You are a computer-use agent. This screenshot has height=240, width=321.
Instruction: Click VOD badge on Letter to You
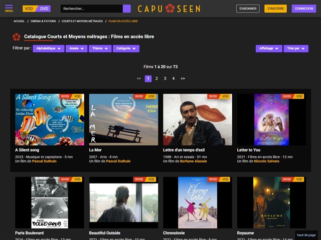tap(299, 96)
